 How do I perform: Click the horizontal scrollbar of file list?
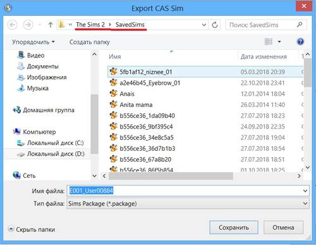[x=171, y=176]
